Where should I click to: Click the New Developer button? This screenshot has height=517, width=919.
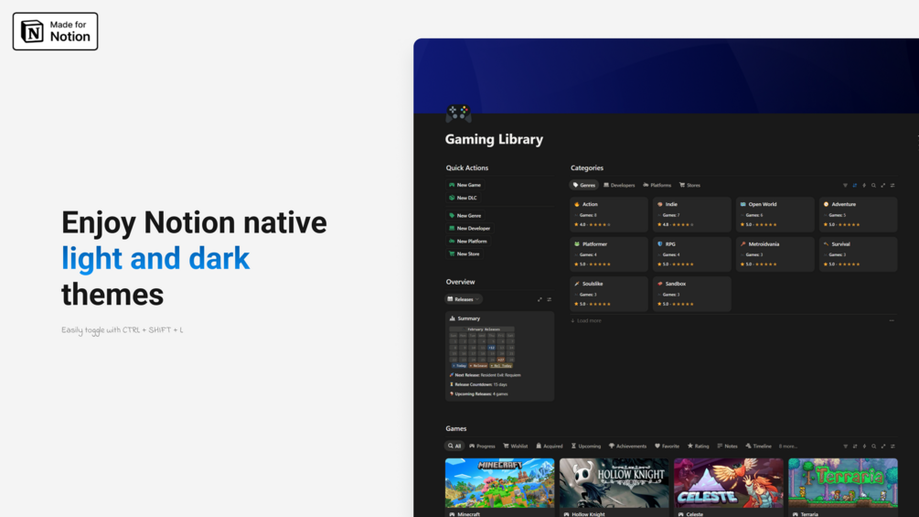tap(469, 229)
